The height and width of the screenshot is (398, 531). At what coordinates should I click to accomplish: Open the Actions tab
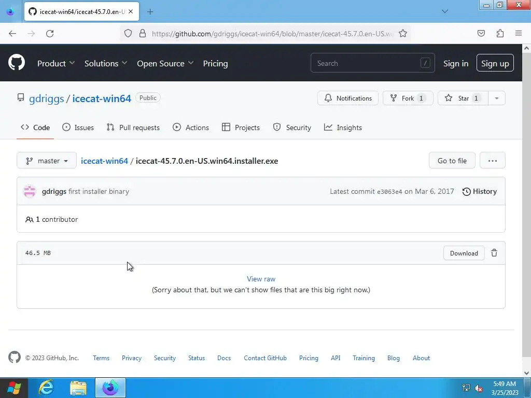tap(191, 127)
